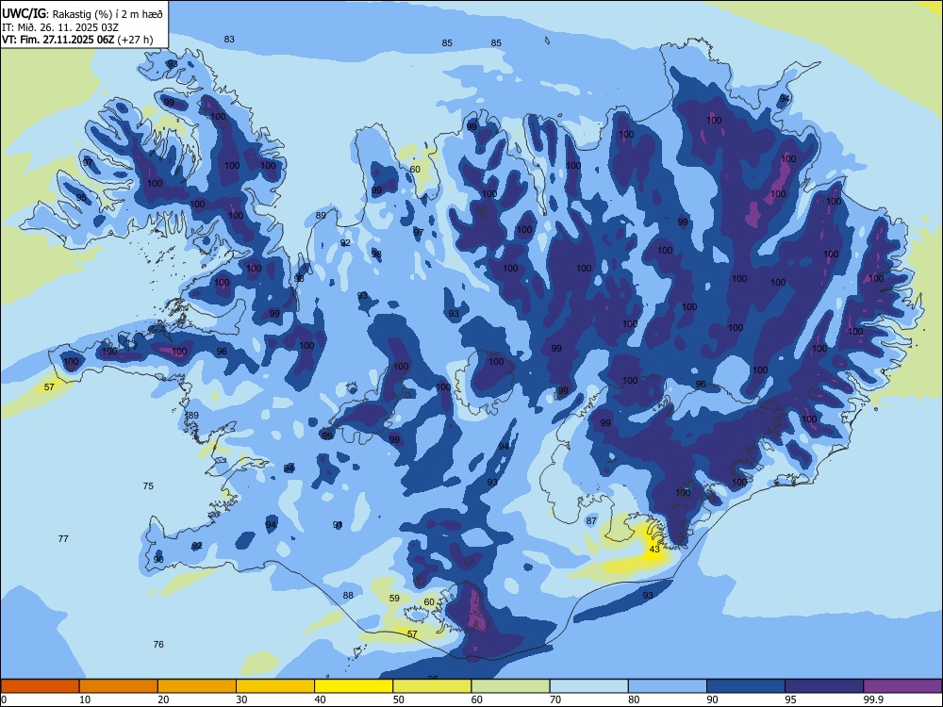Click the light green 60–70 legend swatch

click(510, 686)
